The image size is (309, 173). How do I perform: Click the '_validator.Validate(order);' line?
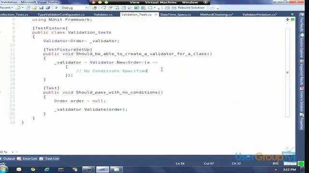[91, 110]
